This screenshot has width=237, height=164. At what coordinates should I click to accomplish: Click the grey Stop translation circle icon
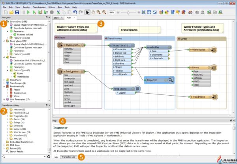[x=52, y=12]
